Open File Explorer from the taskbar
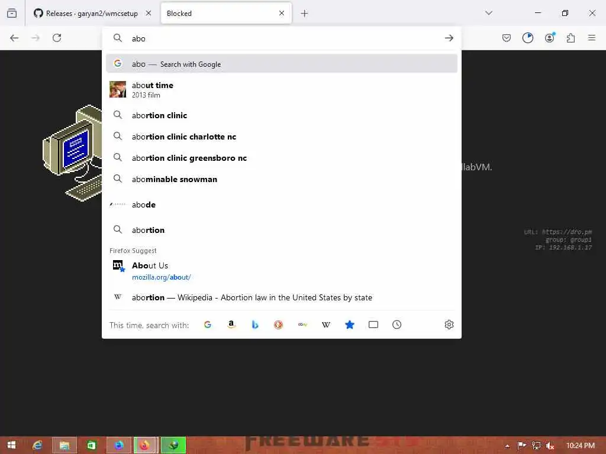Image resolution: width=606 pixels, height=454 pixels. tap(64, 445)
